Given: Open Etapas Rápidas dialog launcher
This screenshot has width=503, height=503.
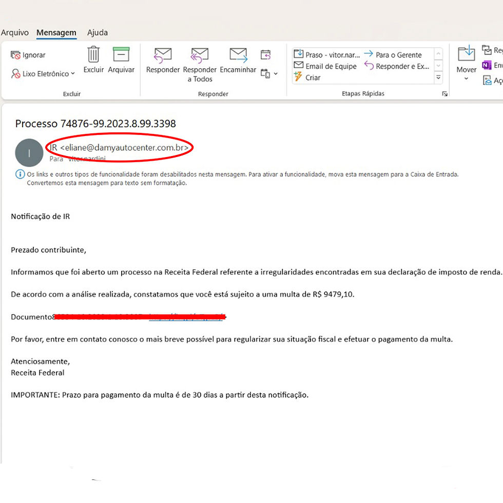Looking at the screenshot, I should coord(444,93).
